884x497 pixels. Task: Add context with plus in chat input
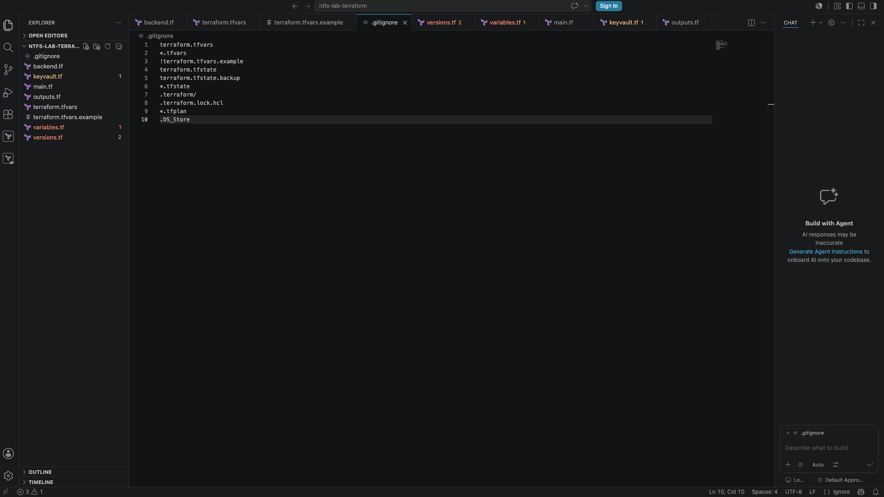click(x=788, y=465)
